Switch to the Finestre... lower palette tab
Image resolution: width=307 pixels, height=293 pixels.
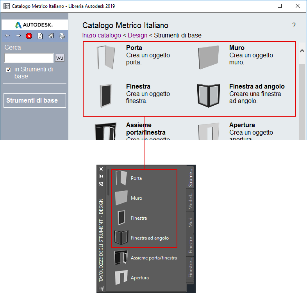190,268
